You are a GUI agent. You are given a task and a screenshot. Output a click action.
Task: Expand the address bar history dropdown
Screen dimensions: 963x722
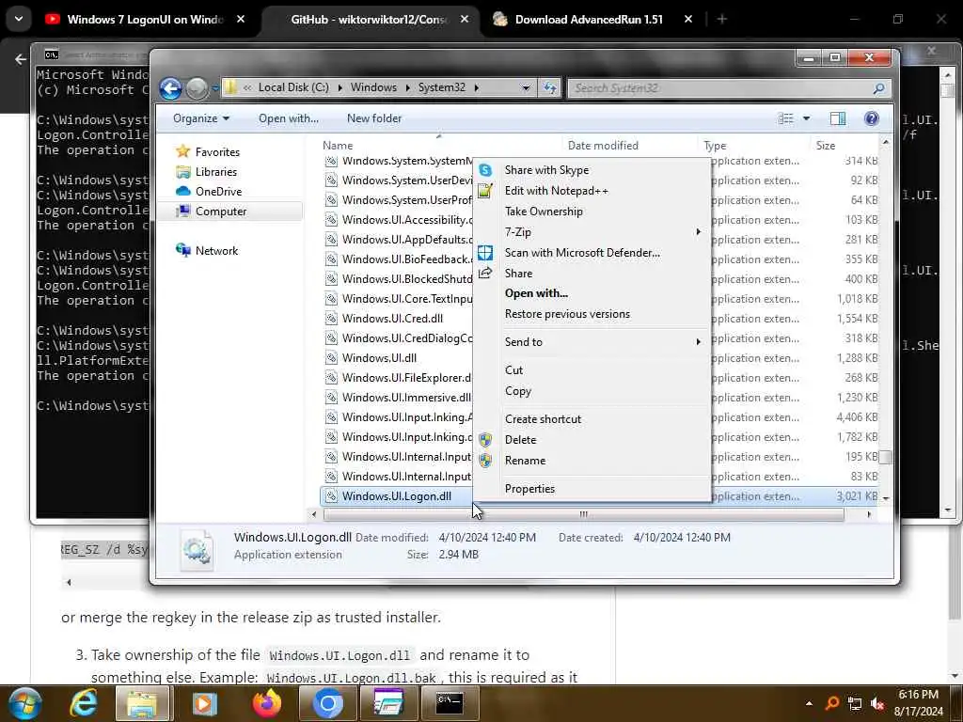pos(526,87)
